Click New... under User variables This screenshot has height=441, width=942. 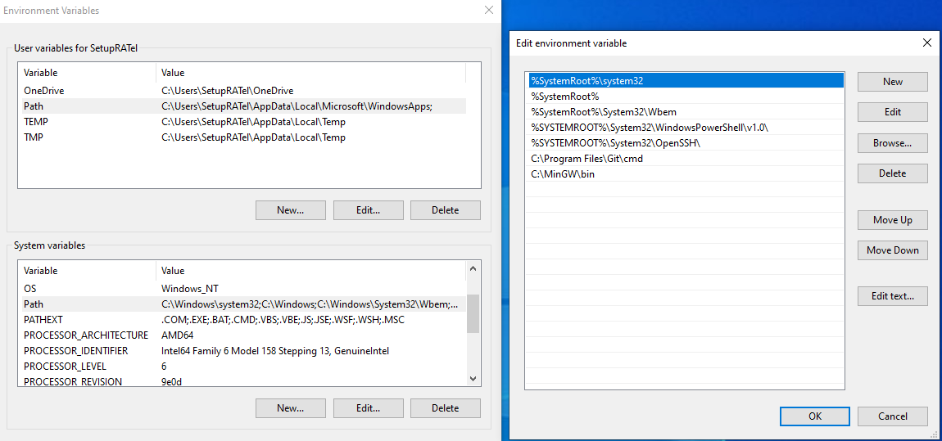[290, 210]
